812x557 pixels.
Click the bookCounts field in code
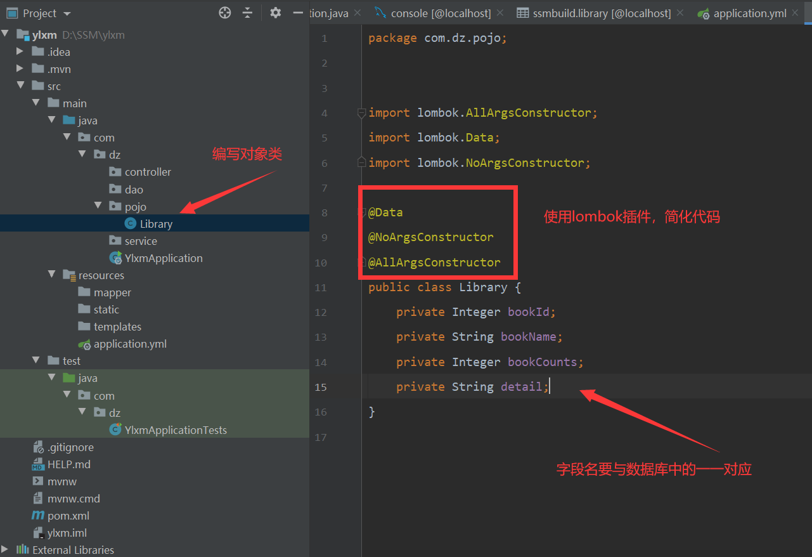click(x=543, y=362)
